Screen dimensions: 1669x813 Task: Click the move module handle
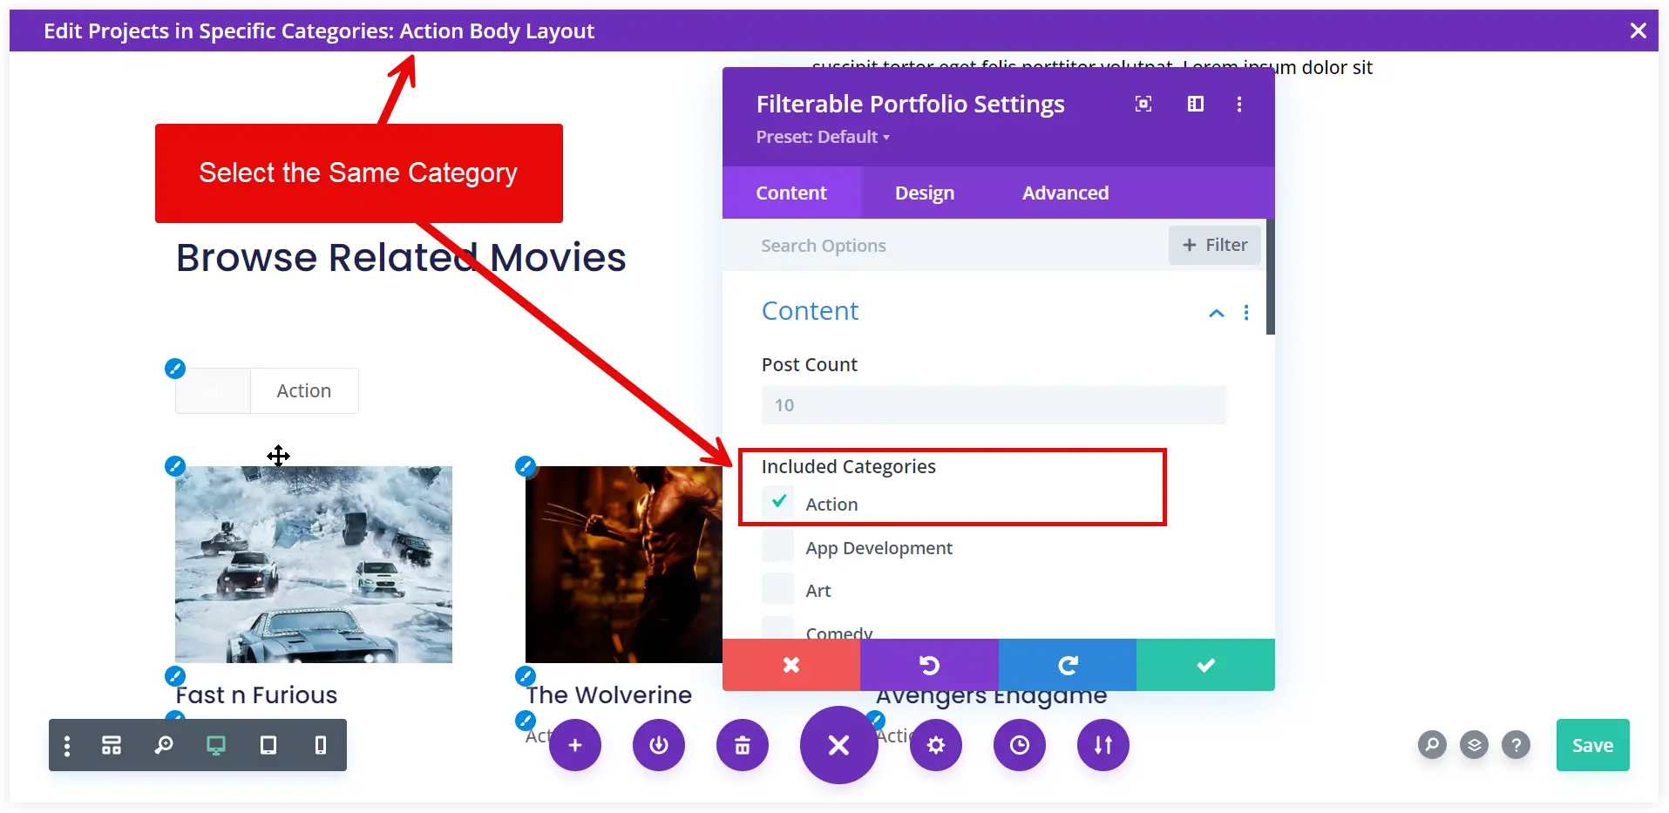click(x=278, y=456)
